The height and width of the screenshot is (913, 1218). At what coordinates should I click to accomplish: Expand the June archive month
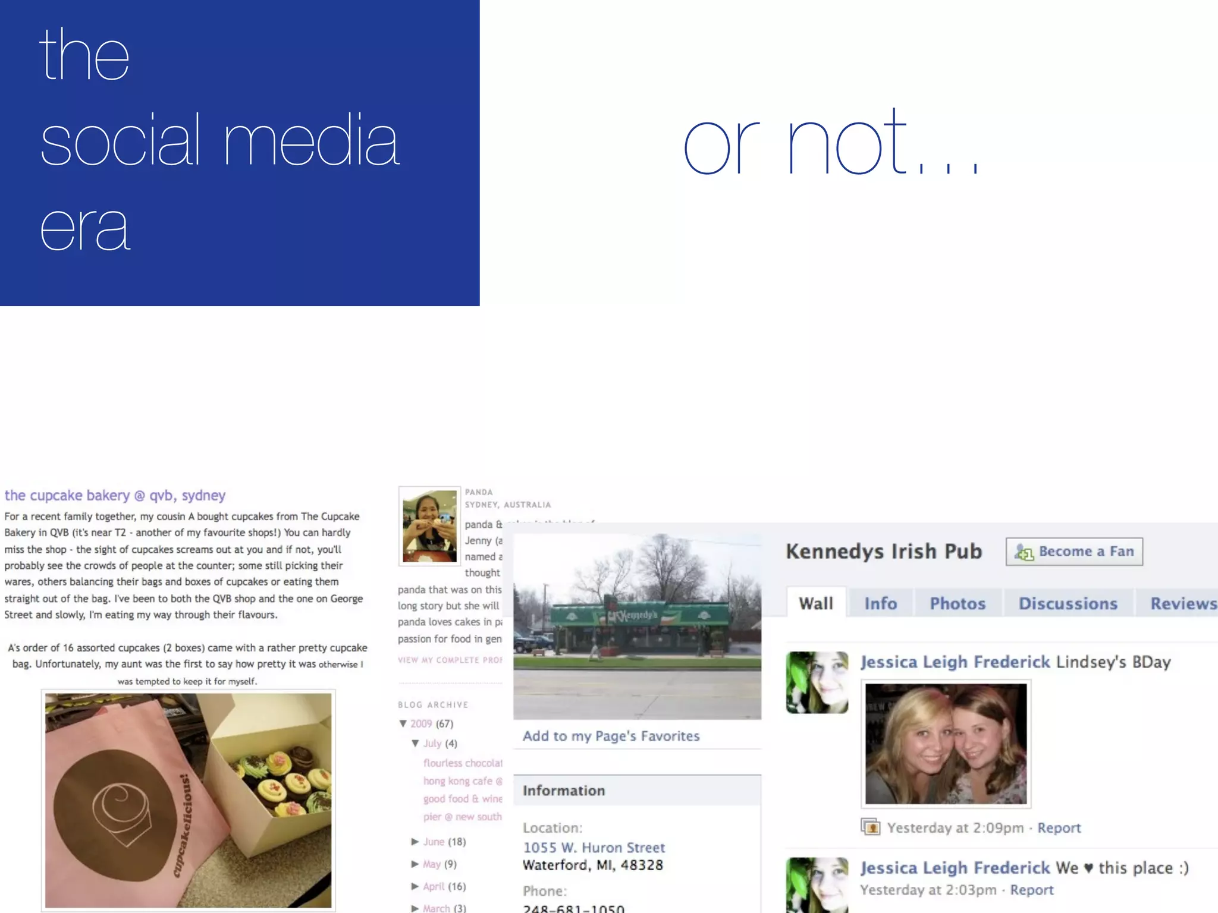[x=415, y=842]
